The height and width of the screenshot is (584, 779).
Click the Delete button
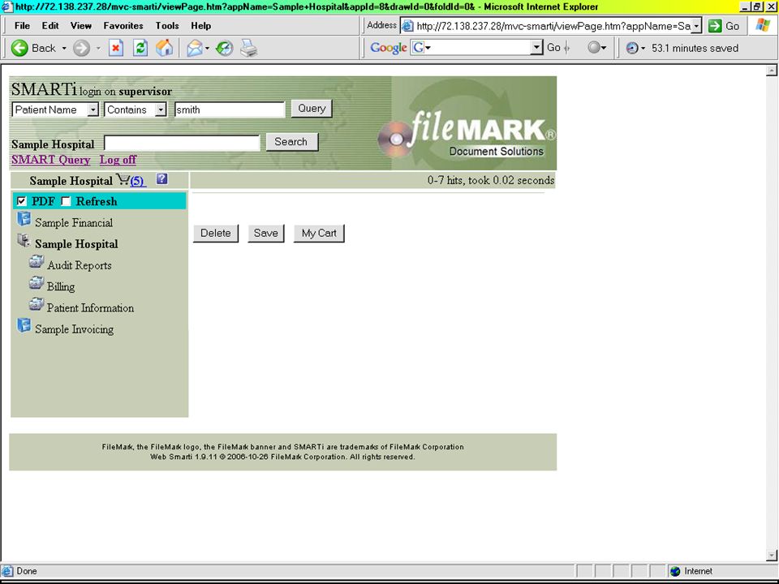click(216, 234)
